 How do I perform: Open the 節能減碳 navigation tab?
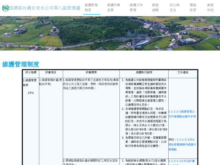pyautogui.click(x=155, y=8)
